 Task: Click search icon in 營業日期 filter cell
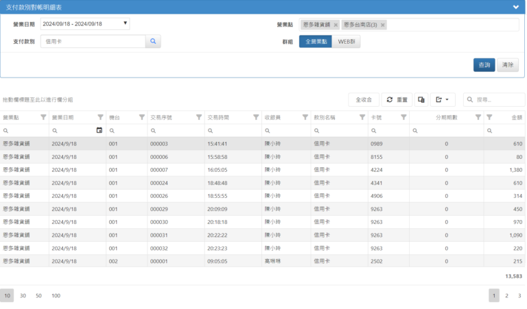(x=55, y=130)
